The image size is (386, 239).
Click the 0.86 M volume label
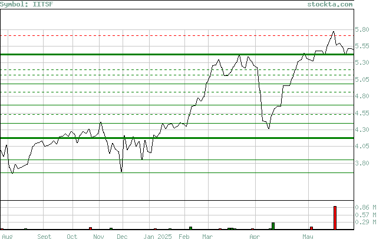[x=365, y=207]
